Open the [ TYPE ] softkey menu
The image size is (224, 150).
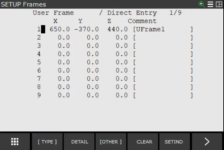pos(47,142)
